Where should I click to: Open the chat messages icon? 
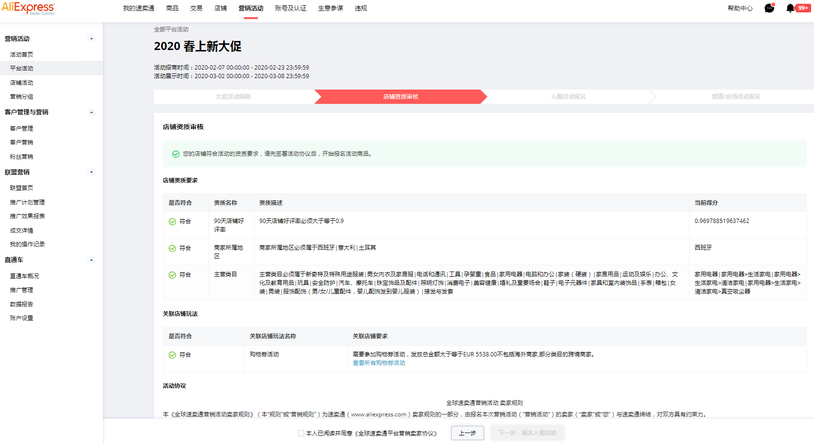point(769,8)
